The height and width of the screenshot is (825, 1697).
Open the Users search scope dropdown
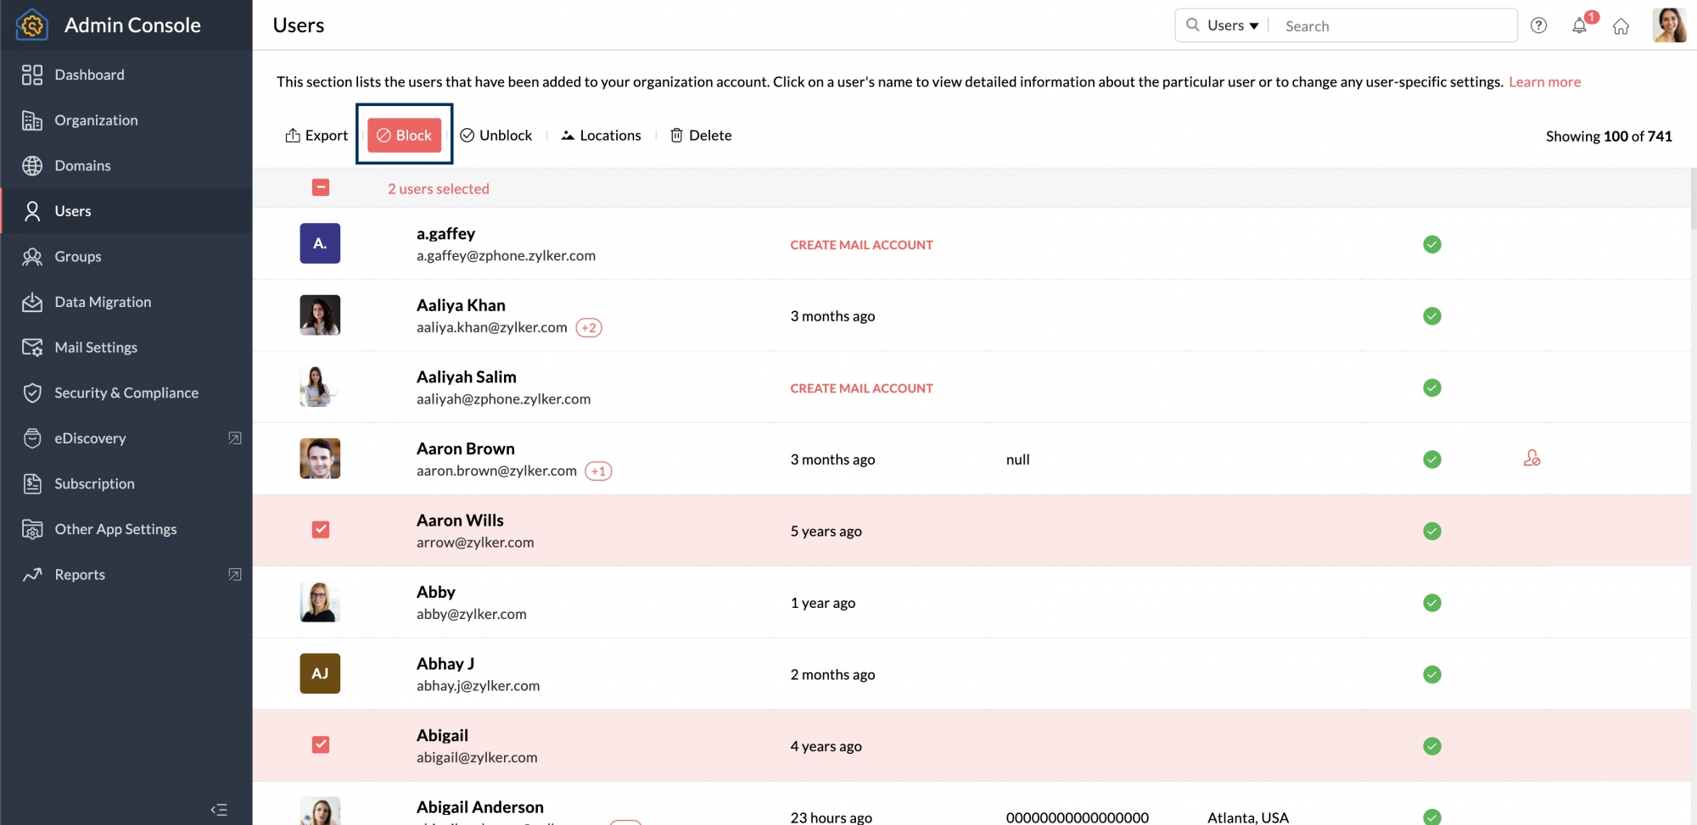coord(1232,25)
